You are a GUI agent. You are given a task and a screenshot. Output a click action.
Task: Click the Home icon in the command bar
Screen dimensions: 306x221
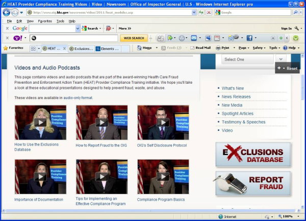click(x=144, y=48)
